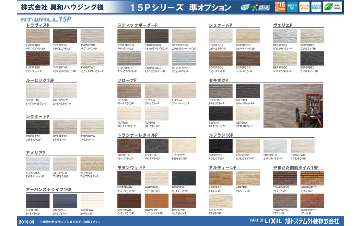Click the 劣化軽減関連商品 badge
Image resolution: width=361 pixels, height=226 pixels.
tap(316, 7)
